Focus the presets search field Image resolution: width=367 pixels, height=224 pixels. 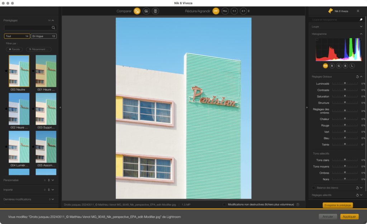(30, 28)
